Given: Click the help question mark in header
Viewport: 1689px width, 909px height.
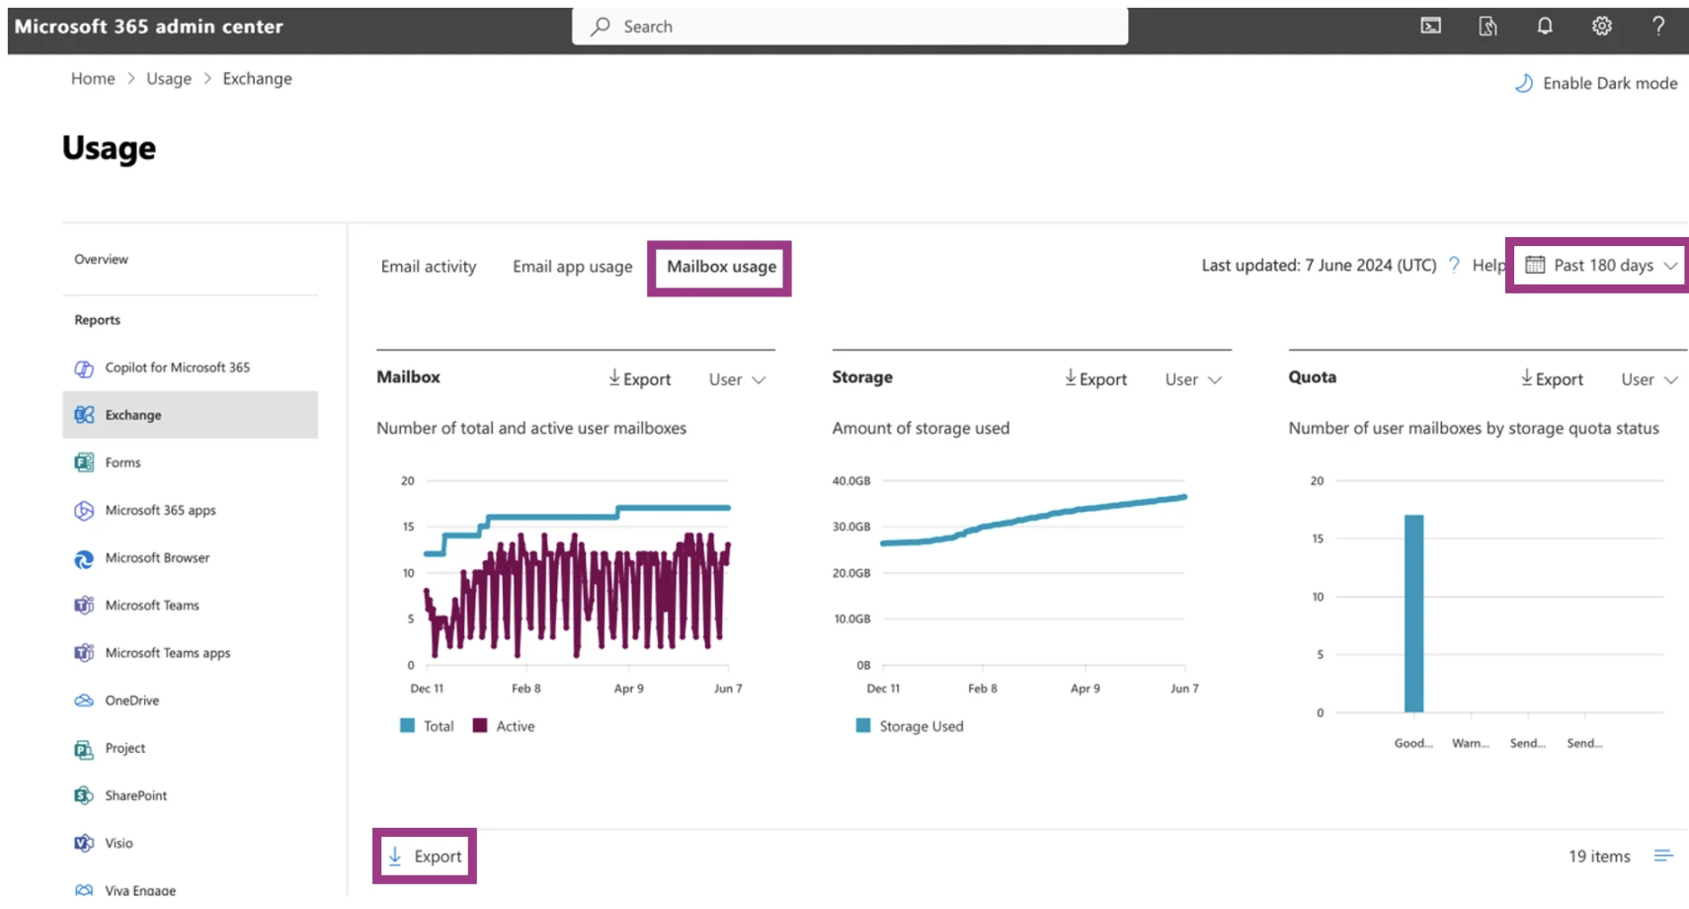Looking at the screenshot, I should coord(1658,27).
